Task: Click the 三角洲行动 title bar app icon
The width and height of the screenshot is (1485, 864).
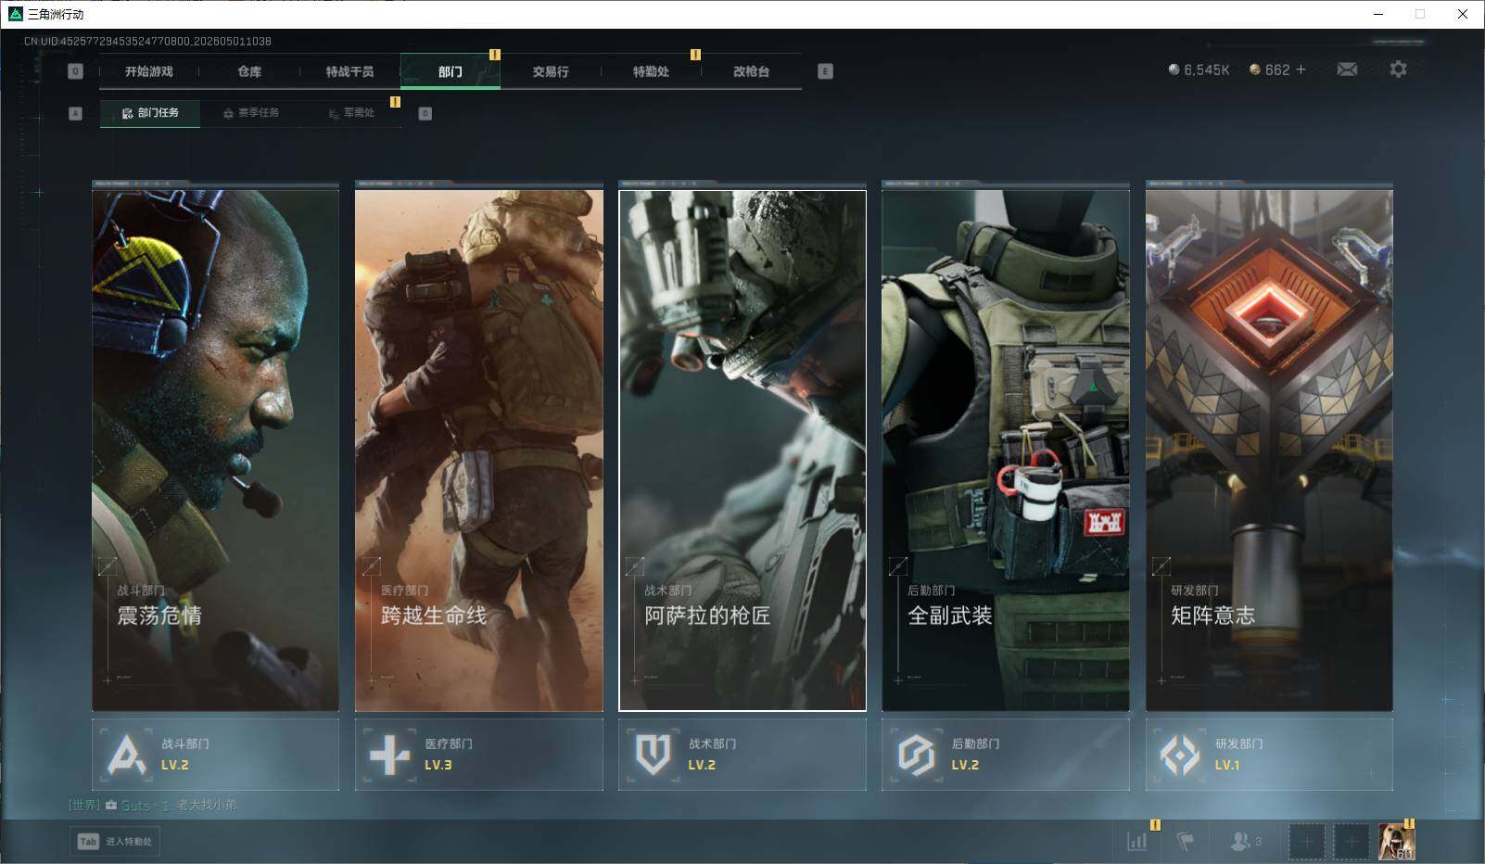Action: (x=15, y=14)
